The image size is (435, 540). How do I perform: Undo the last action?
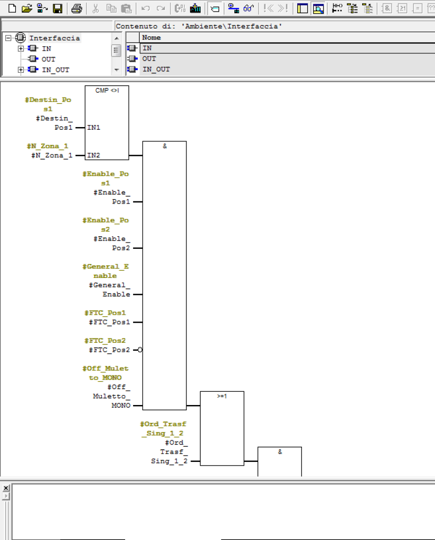(x=146, y=8)
